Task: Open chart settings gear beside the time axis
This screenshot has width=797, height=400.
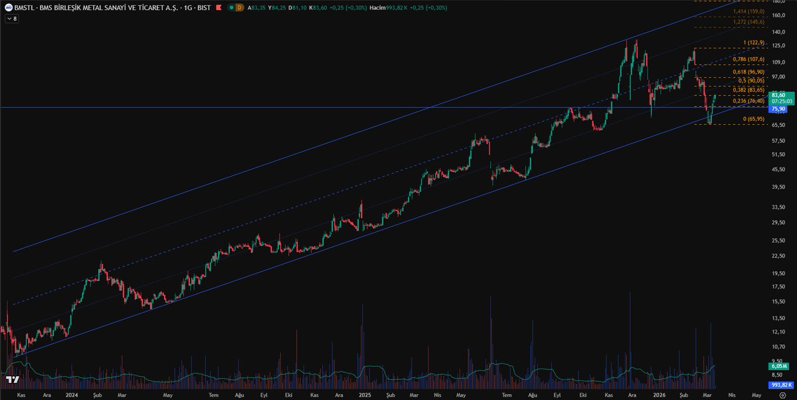Action: (x=782, y=394)
